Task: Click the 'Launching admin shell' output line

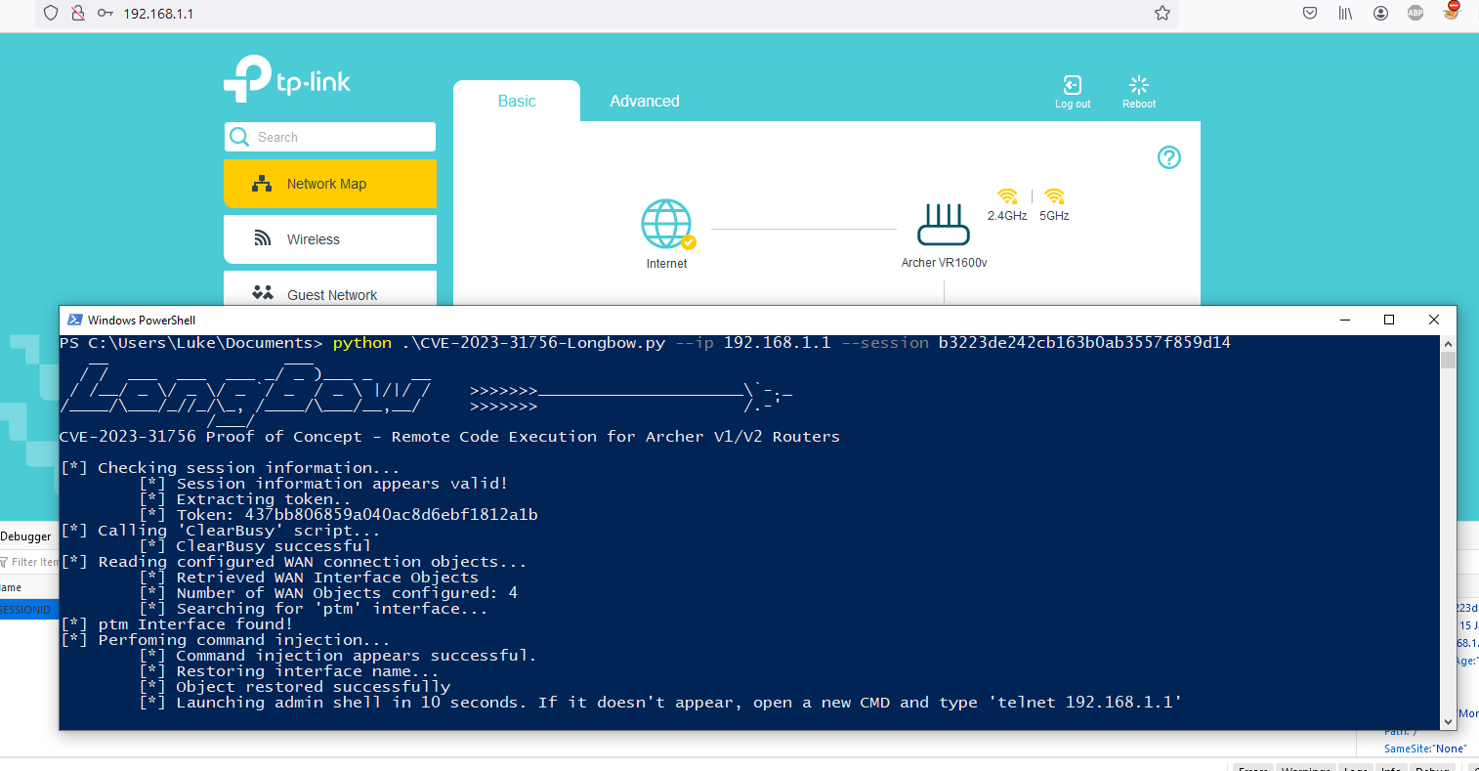Action: point(660,703)
